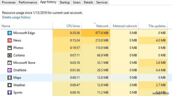Screen dimensions: 172x96
Task: Click the 0:01:36 CPU time cell
Action: [67, 70]
